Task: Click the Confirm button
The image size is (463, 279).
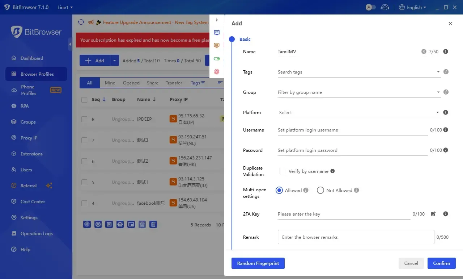Action: tap(441, 263)
